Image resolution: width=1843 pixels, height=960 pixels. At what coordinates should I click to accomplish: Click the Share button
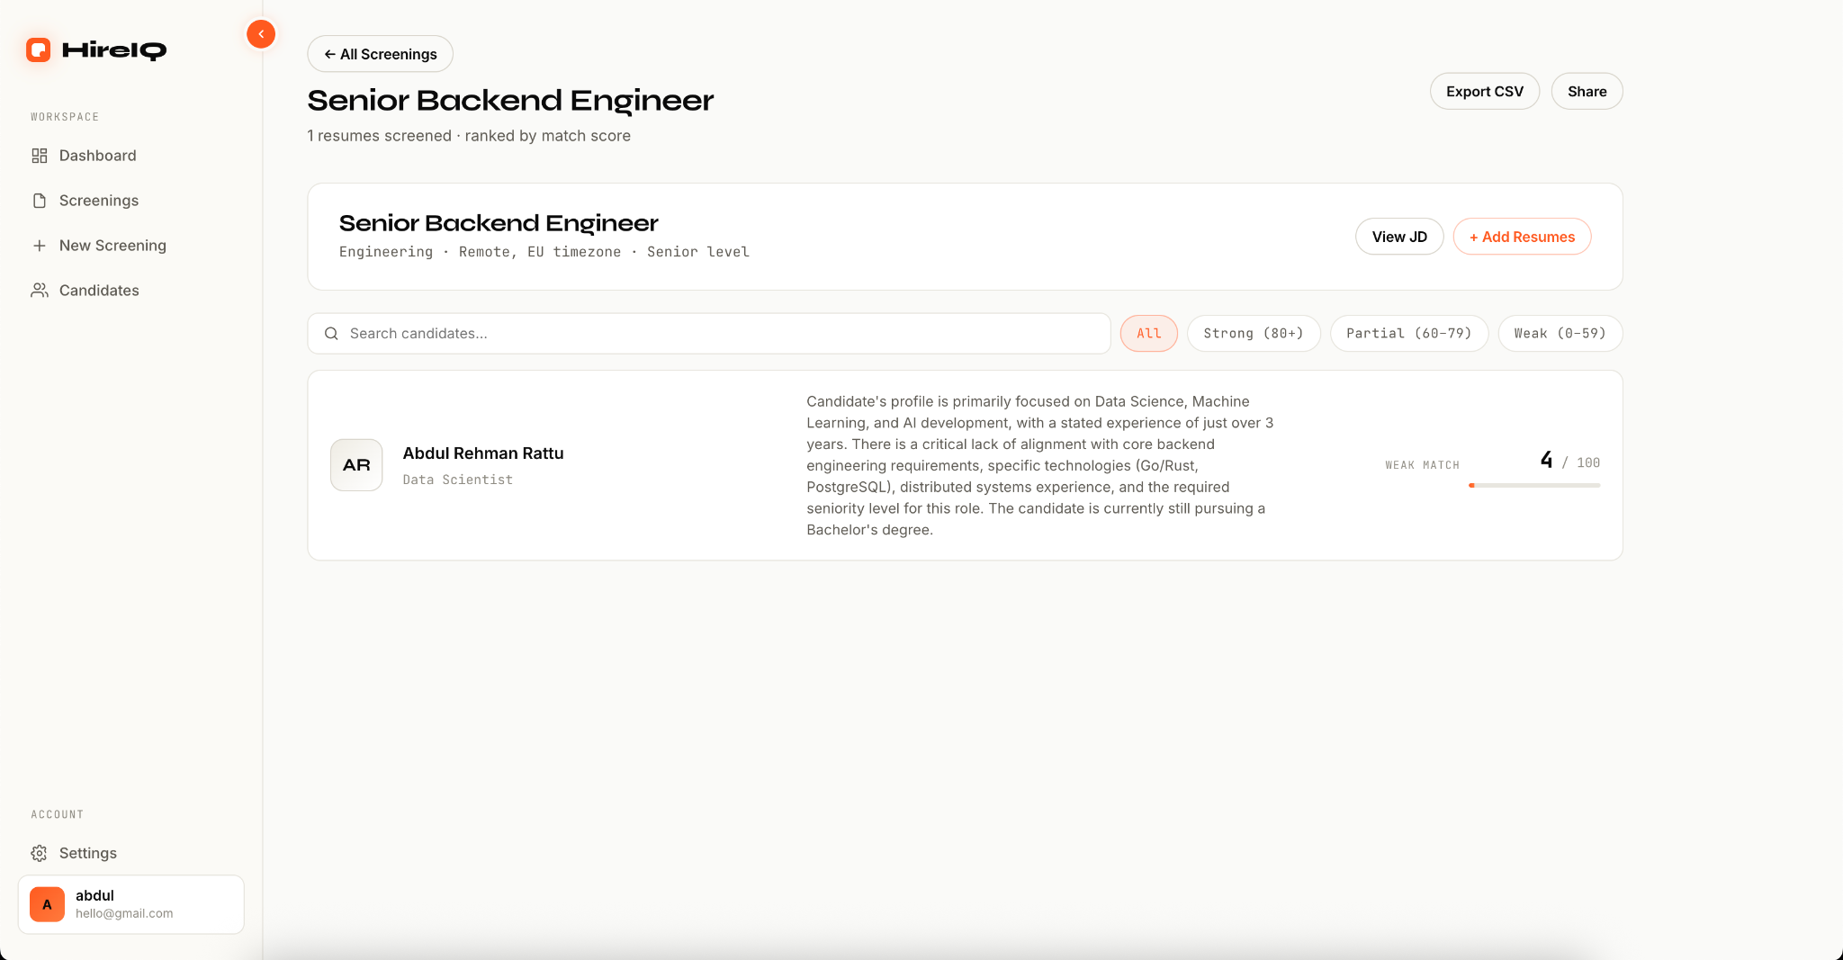[x=1587, y=92]
